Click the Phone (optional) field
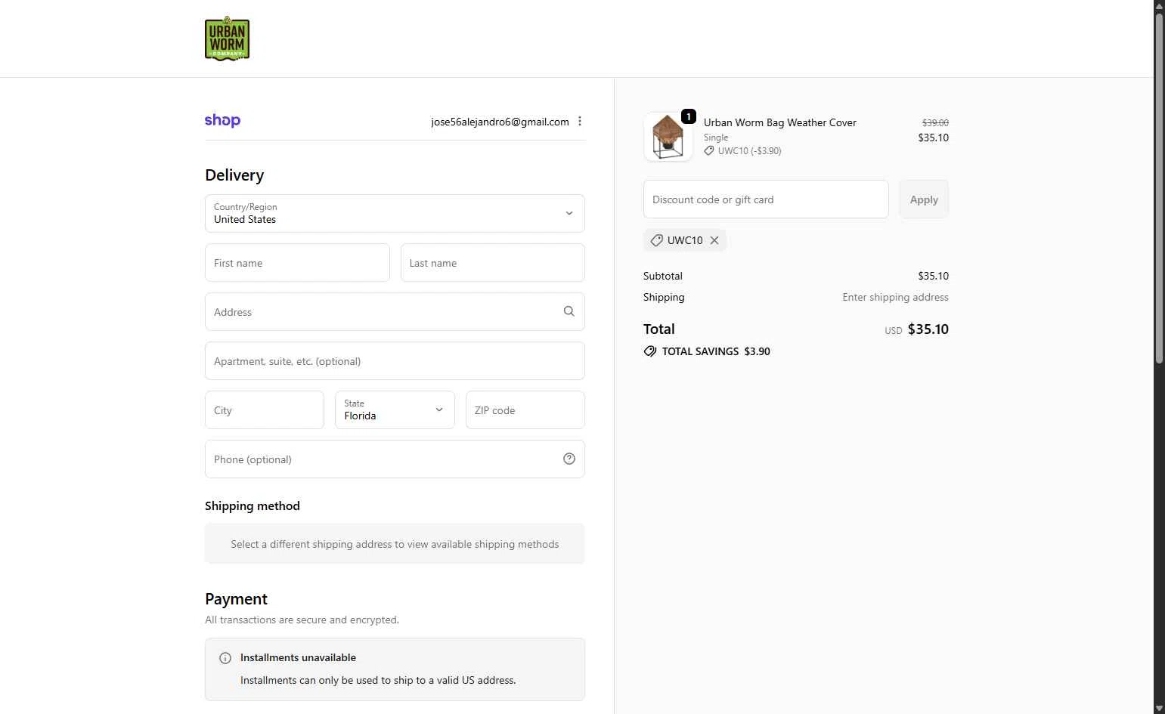Screen dimensions: 1165x714 pyautogui.click(x=395, y=459)
